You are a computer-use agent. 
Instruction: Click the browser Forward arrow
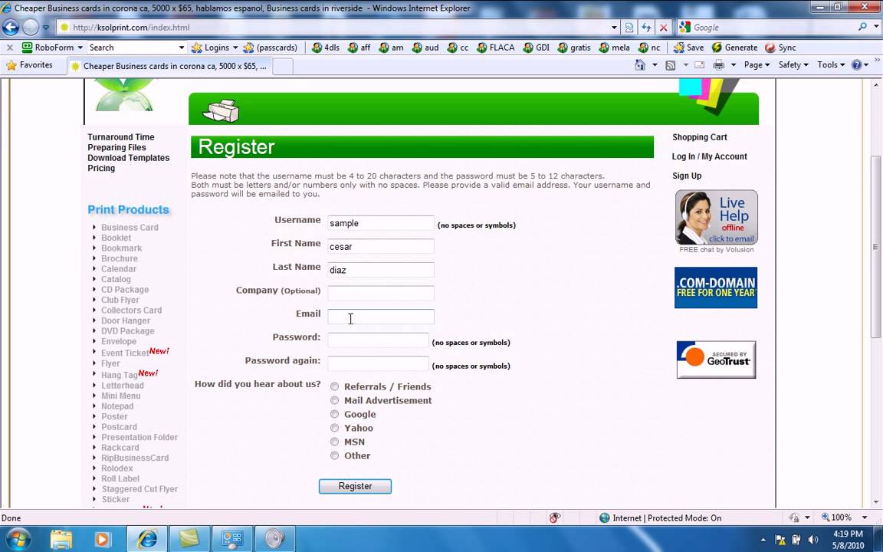pyautogui.click(x=31, y=27)
